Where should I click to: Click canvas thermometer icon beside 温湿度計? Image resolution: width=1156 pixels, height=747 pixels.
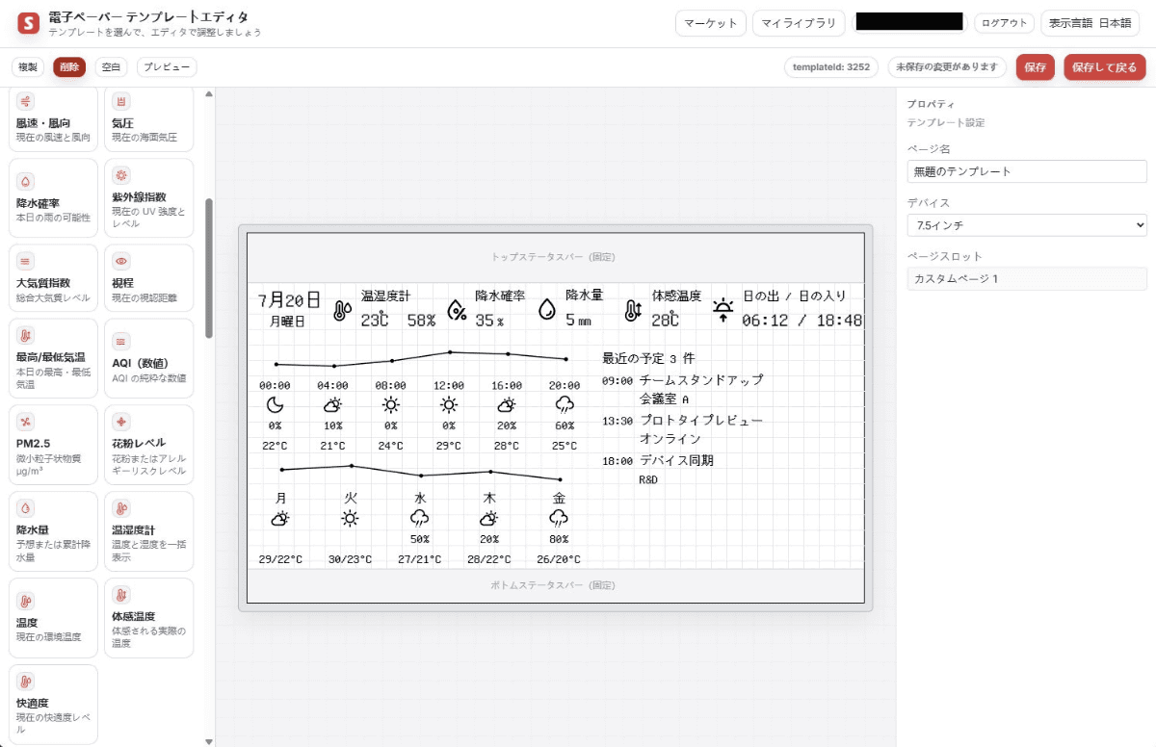tap(341, 310)
